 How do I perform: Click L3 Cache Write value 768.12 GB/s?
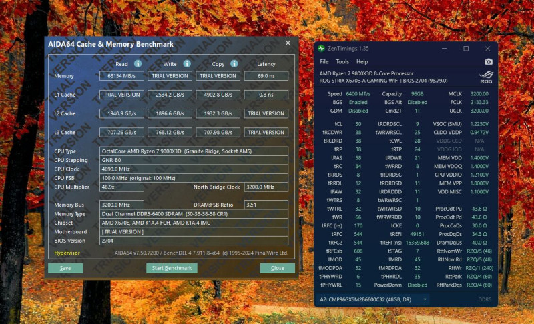coord(170,132)
